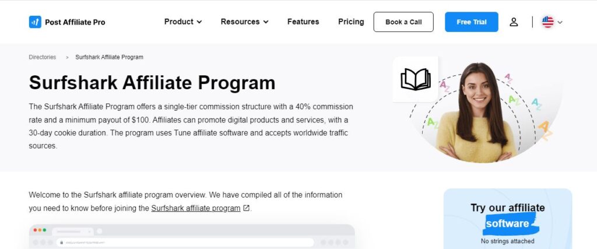This screenshot has height=249, width=597.
Task: Click the external link icon after Surfshark link
Action: [x=247, y=208]
